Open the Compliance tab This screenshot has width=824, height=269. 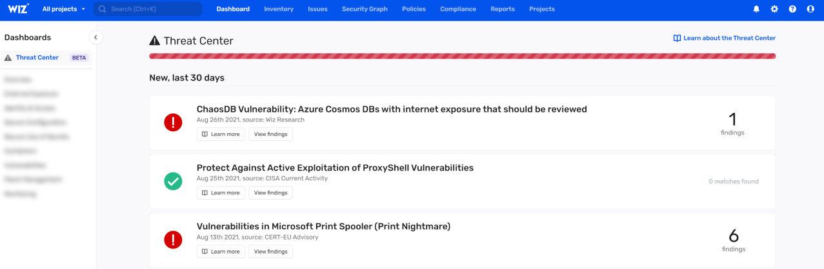458,9
